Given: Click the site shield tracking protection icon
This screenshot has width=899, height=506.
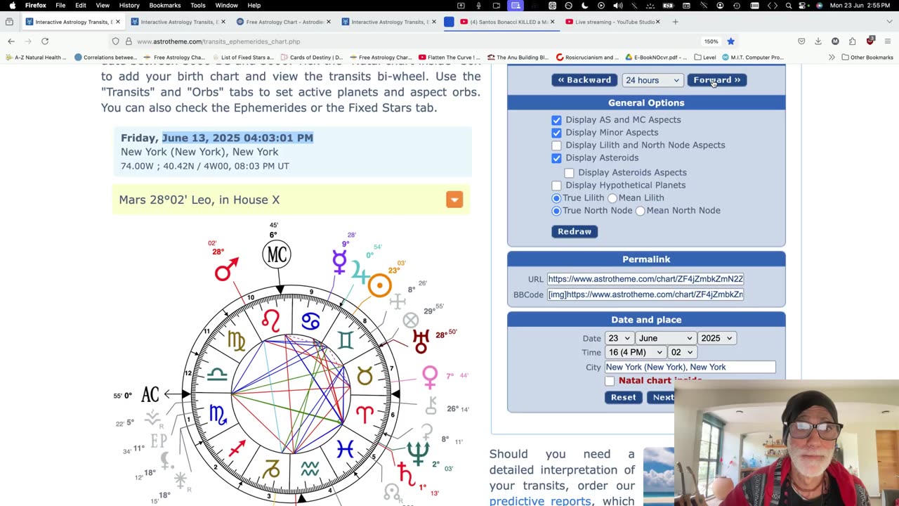Looking at the screenshot, I should [x=116, y=41].
